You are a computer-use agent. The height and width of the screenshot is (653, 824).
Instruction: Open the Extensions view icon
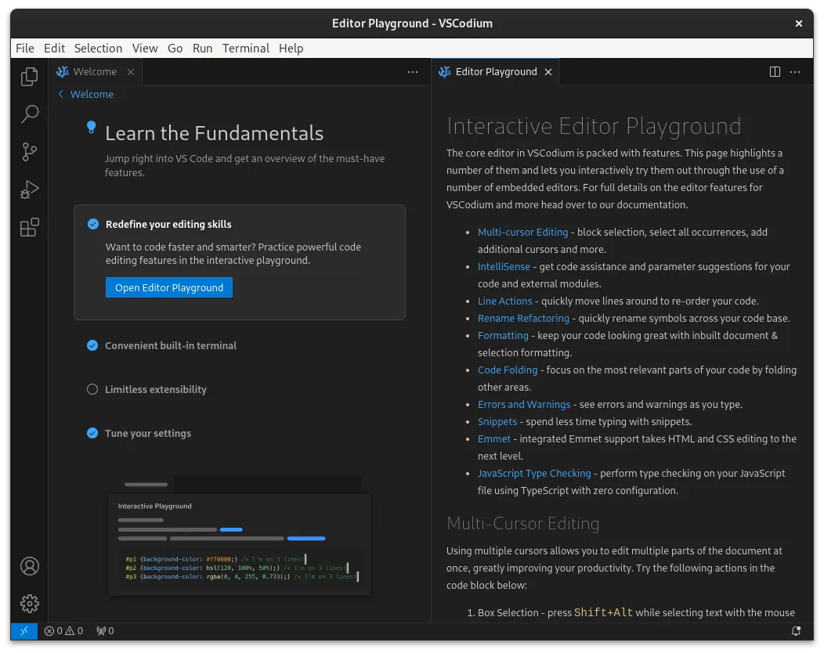point(29,227)
